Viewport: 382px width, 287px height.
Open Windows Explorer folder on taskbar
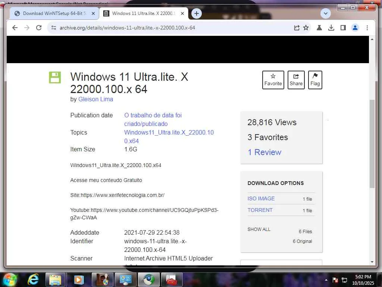(x=55, y=280)
